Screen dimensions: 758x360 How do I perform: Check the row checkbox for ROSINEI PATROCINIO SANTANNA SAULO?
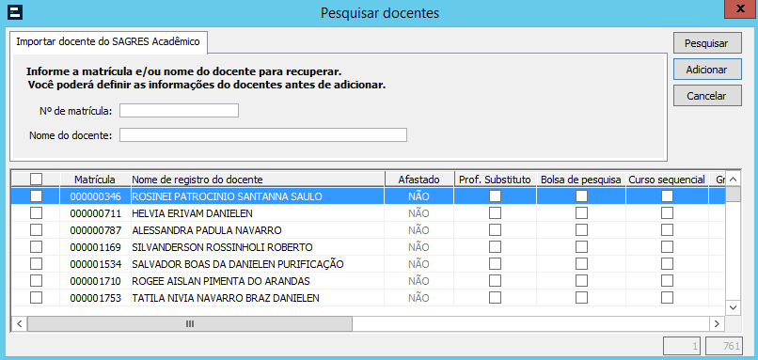[x=37, y=196]
